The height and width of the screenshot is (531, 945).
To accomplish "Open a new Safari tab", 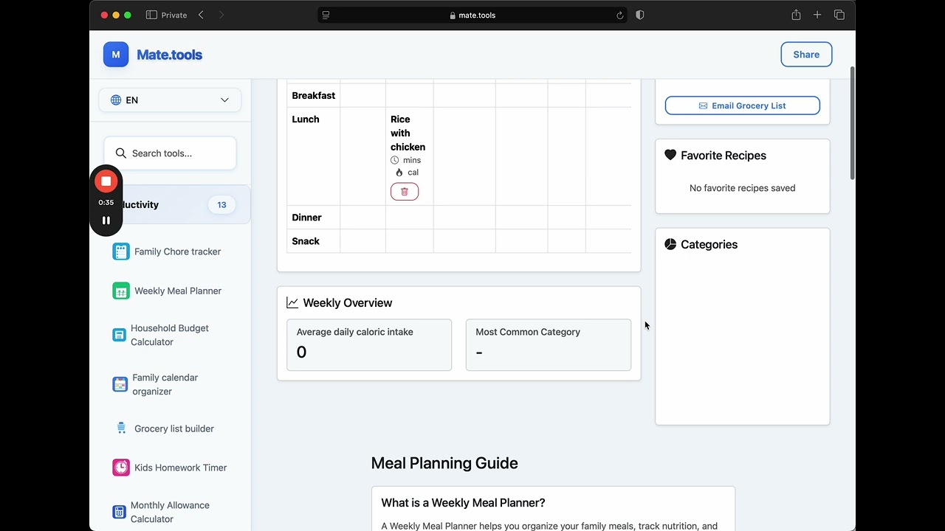I will (817, 15).
